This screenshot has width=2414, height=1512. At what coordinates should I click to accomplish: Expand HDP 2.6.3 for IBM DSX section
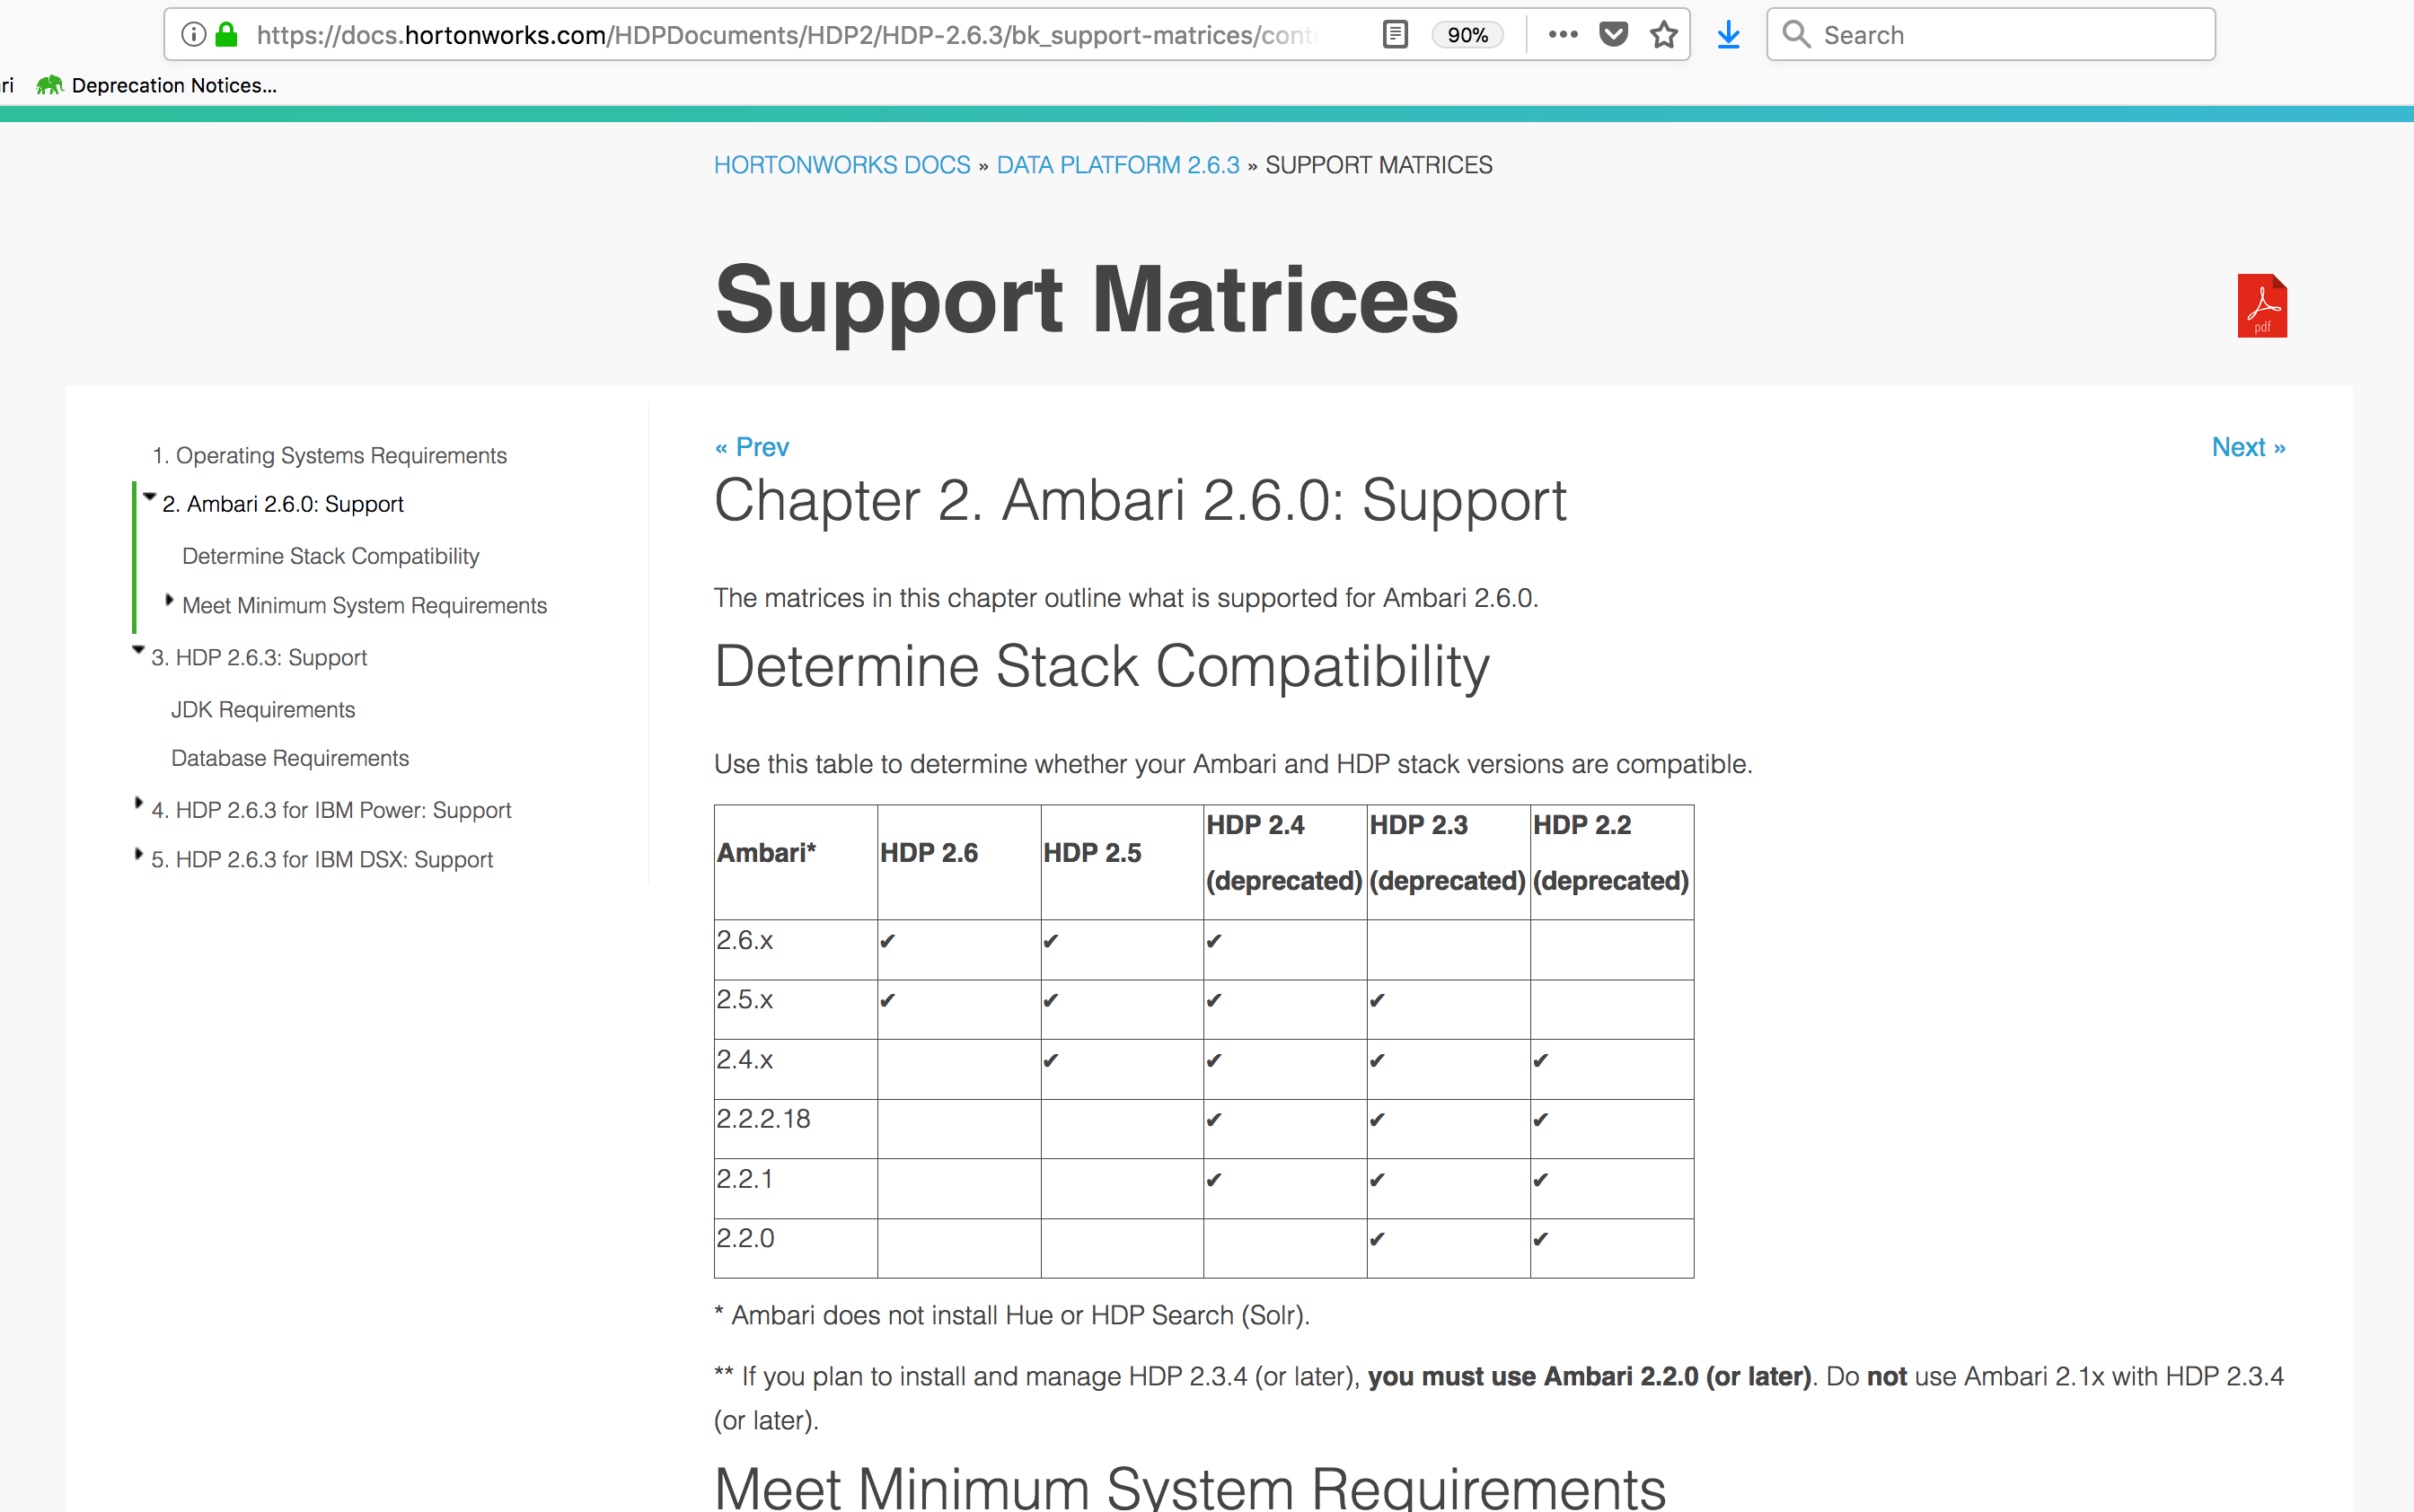(138, 853)
